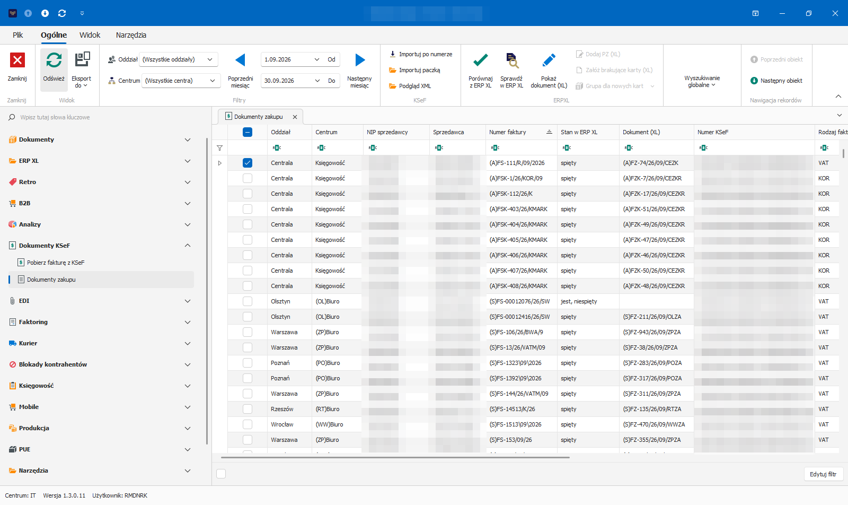Click the filter funnel icon in grid
Image resolution: width=848 pixels, height=505 pixels.
click(220, 148)
